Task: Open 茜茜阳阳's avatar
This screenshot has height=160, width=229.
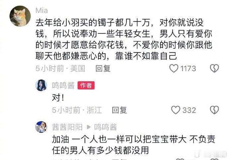Action: click(41, 127)
